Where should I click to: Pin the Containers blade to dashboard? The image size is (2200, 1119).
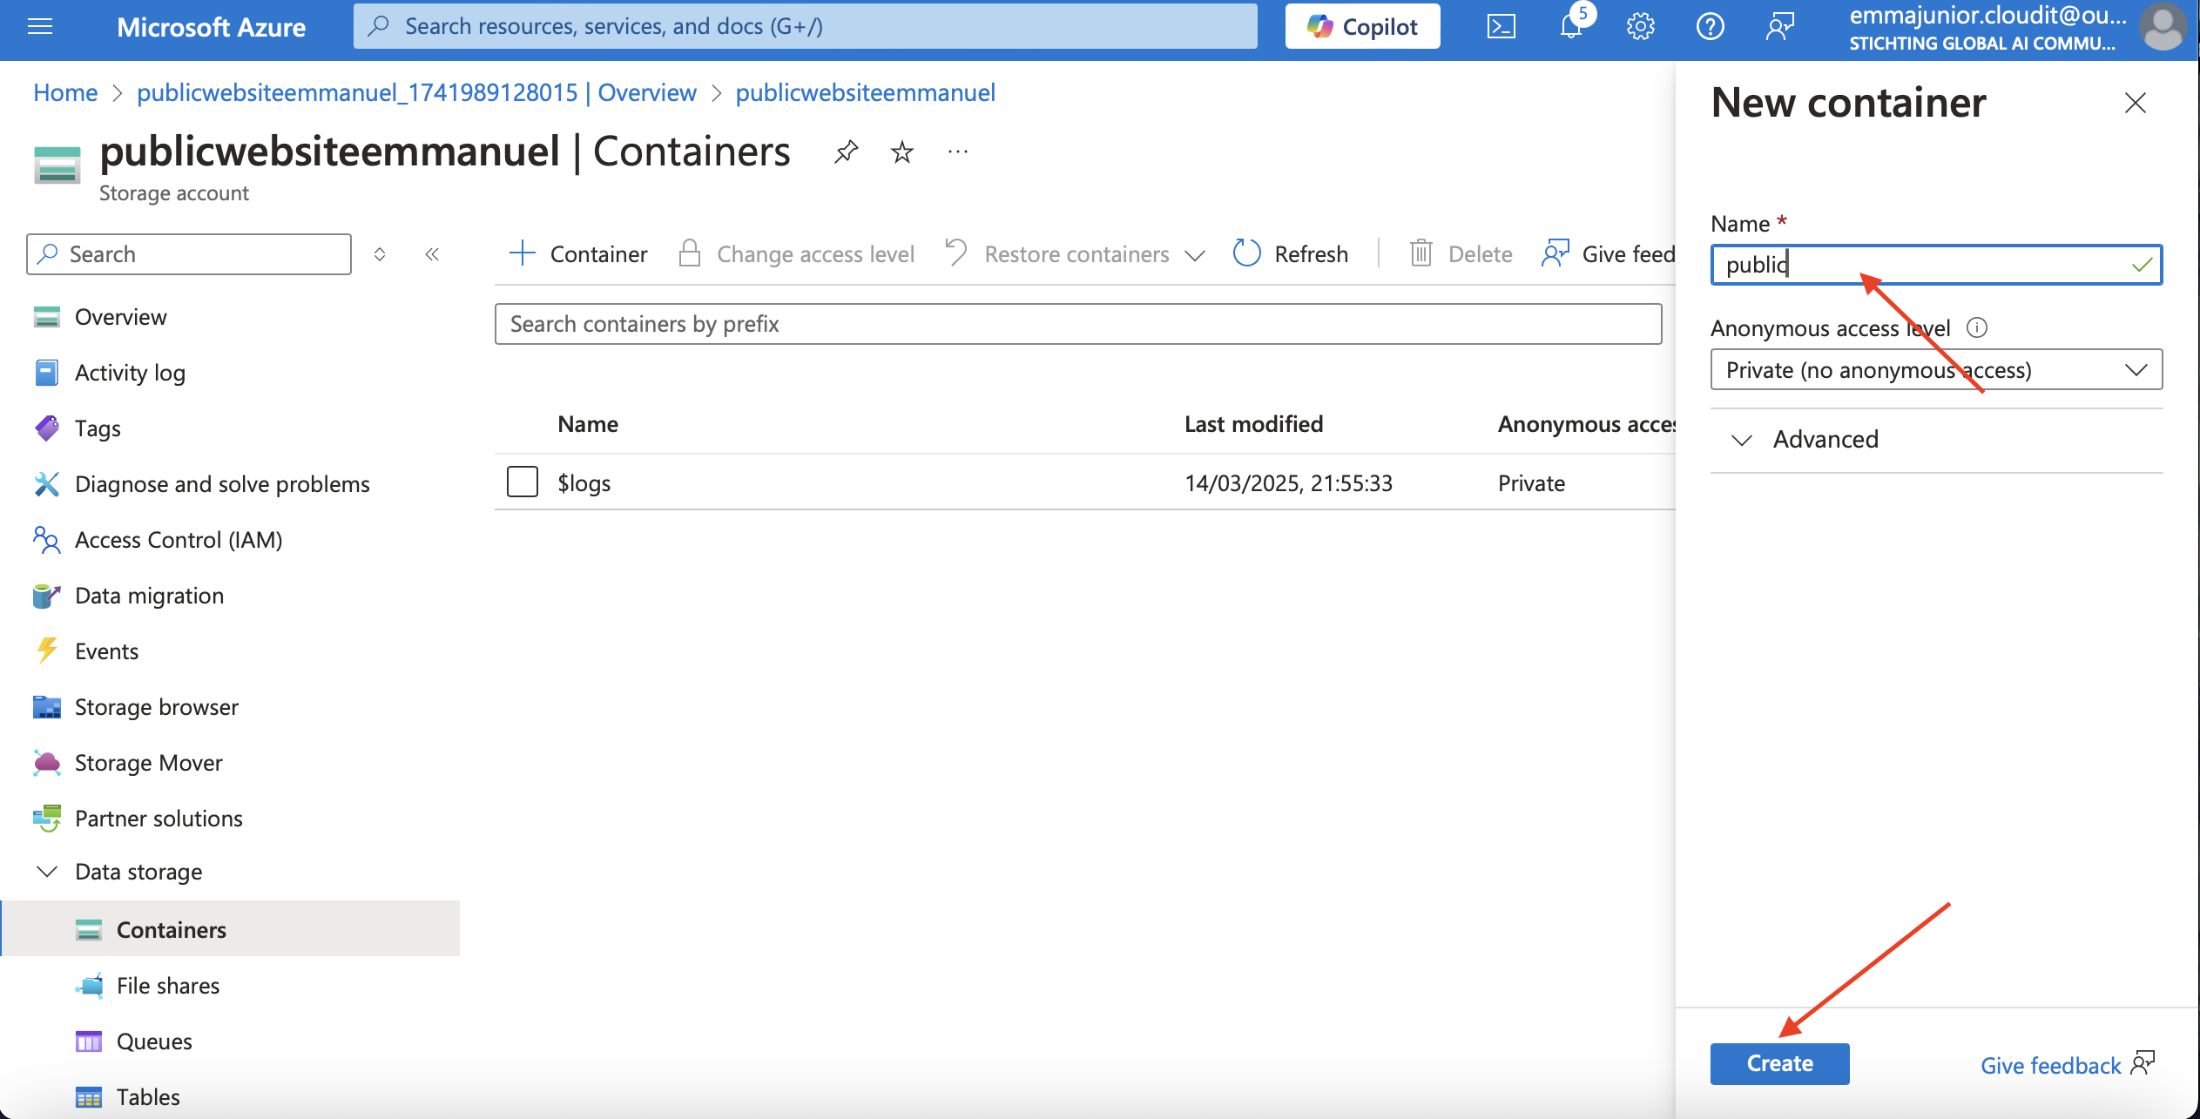point(846,152)
